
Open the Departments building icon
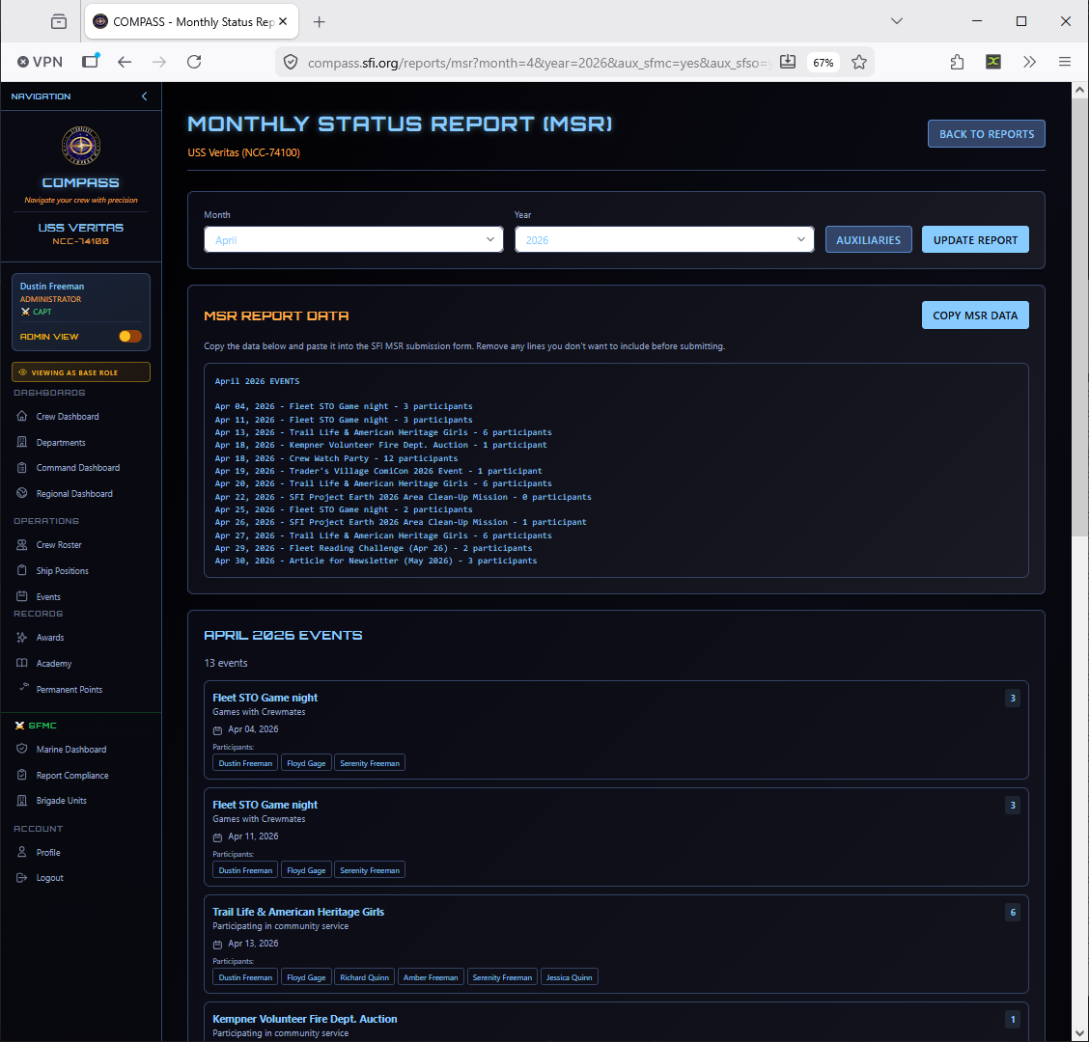21,442
